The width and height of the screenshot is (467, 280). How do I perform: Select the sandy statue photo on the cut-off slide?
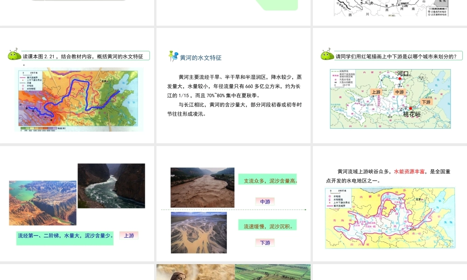click(195, 272)
